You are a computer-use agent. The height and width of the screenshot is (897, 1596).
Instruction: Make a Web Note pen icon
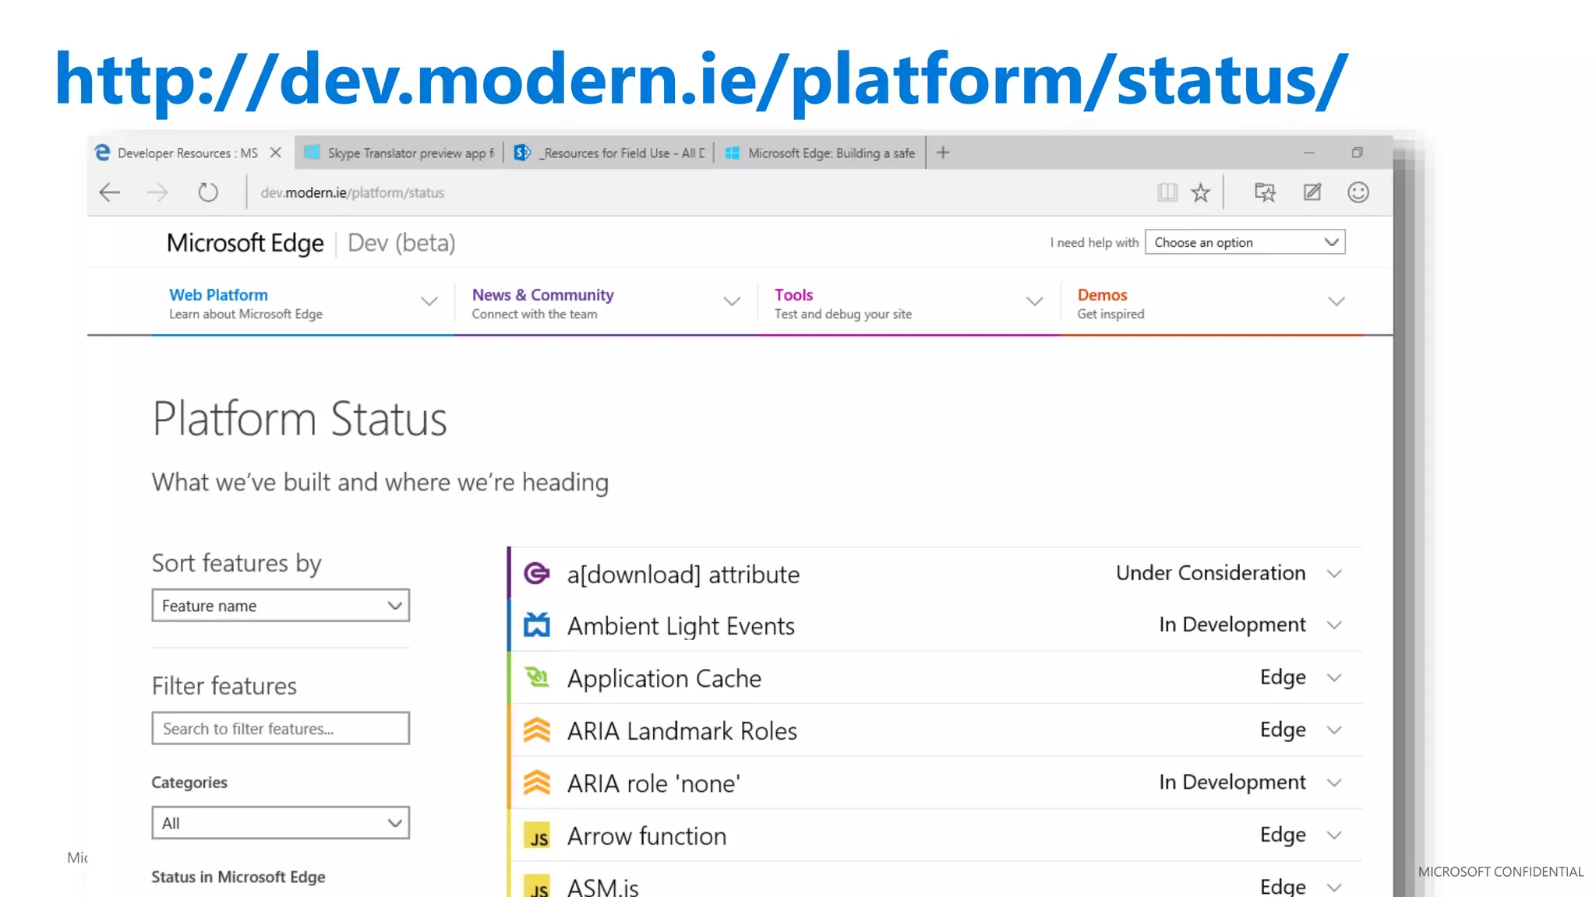pos(1312,192)
